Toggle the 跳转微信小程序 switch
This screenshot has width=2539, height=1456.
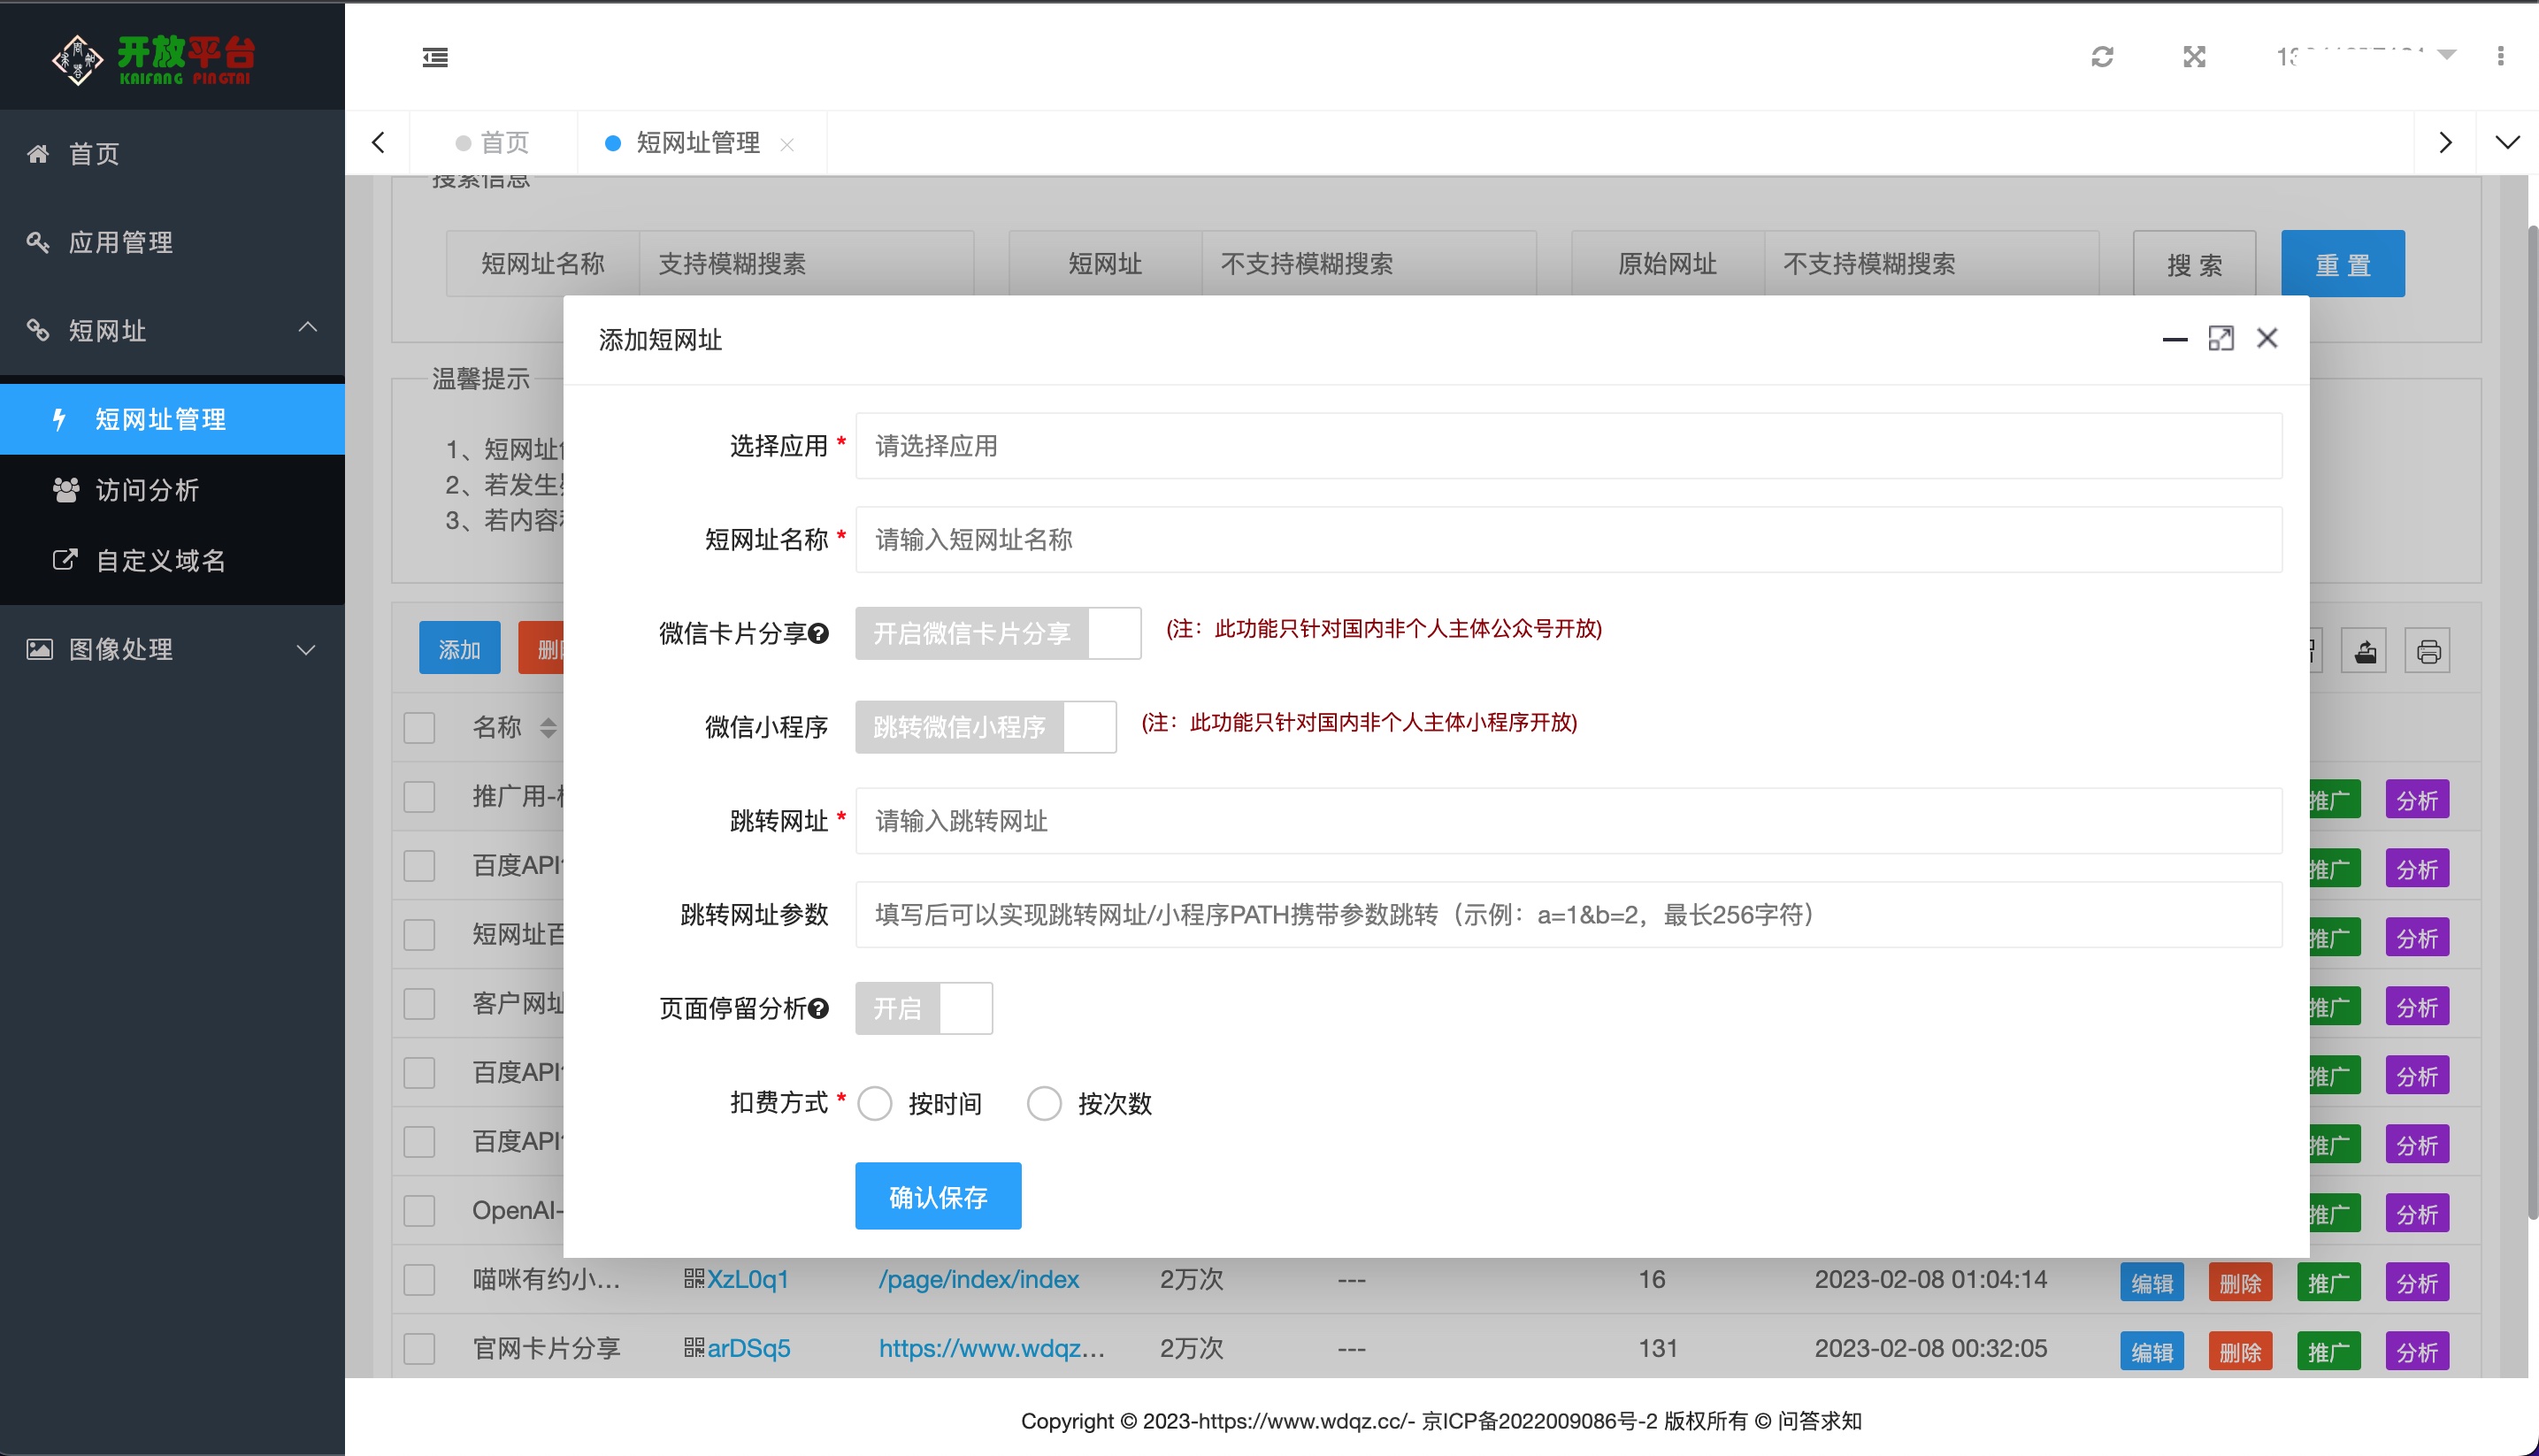tap(985, 727)
